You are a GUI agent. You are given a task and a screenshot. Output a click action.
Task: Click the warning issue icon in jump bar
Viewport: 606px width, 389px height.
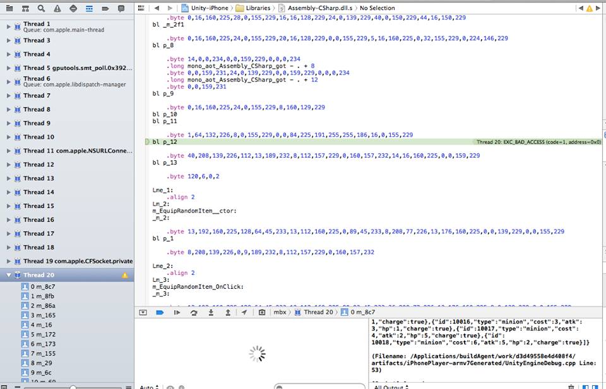point(590,8)
